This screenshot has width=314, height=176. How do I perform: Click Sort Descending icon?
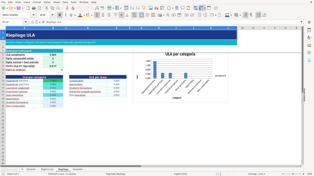[x=138, y=8]
